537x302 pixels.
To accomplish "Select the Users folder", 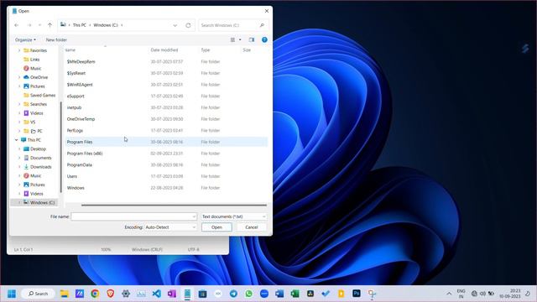I will click(72, 176).
